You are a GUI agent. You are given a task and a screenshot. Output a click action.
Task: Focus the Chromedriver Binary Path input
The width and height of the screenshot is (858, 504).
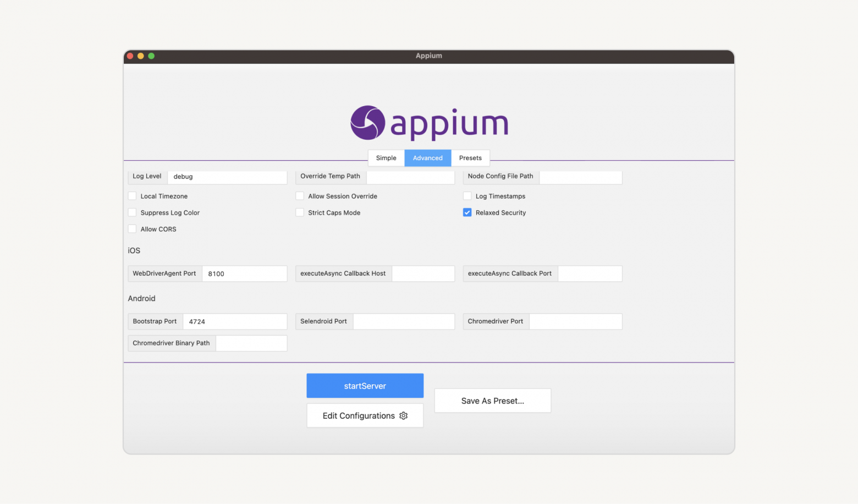(251, 343)
